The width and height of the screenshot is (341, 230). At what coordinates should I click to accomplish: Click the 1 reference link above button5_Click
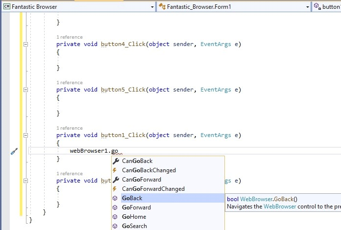click(x=70, y=83)
